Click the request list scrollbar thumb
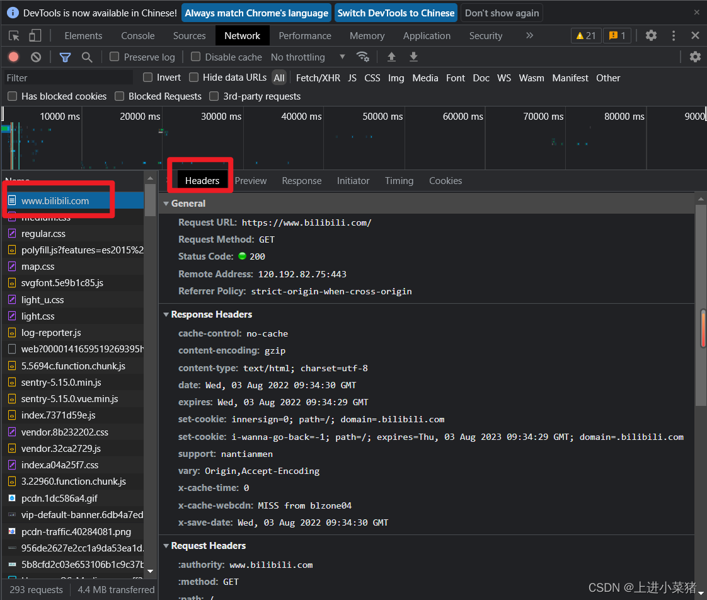The height and width of the screenshot is (600, 707). [150, 200]
